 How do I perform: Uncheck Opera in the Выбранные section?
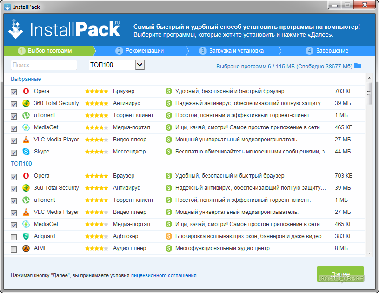(14, 92)
